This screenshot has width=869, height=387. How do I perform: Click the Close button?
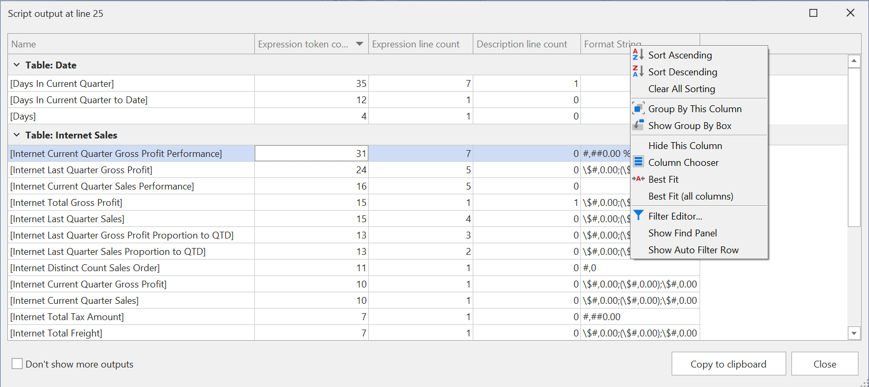[824, 364]
